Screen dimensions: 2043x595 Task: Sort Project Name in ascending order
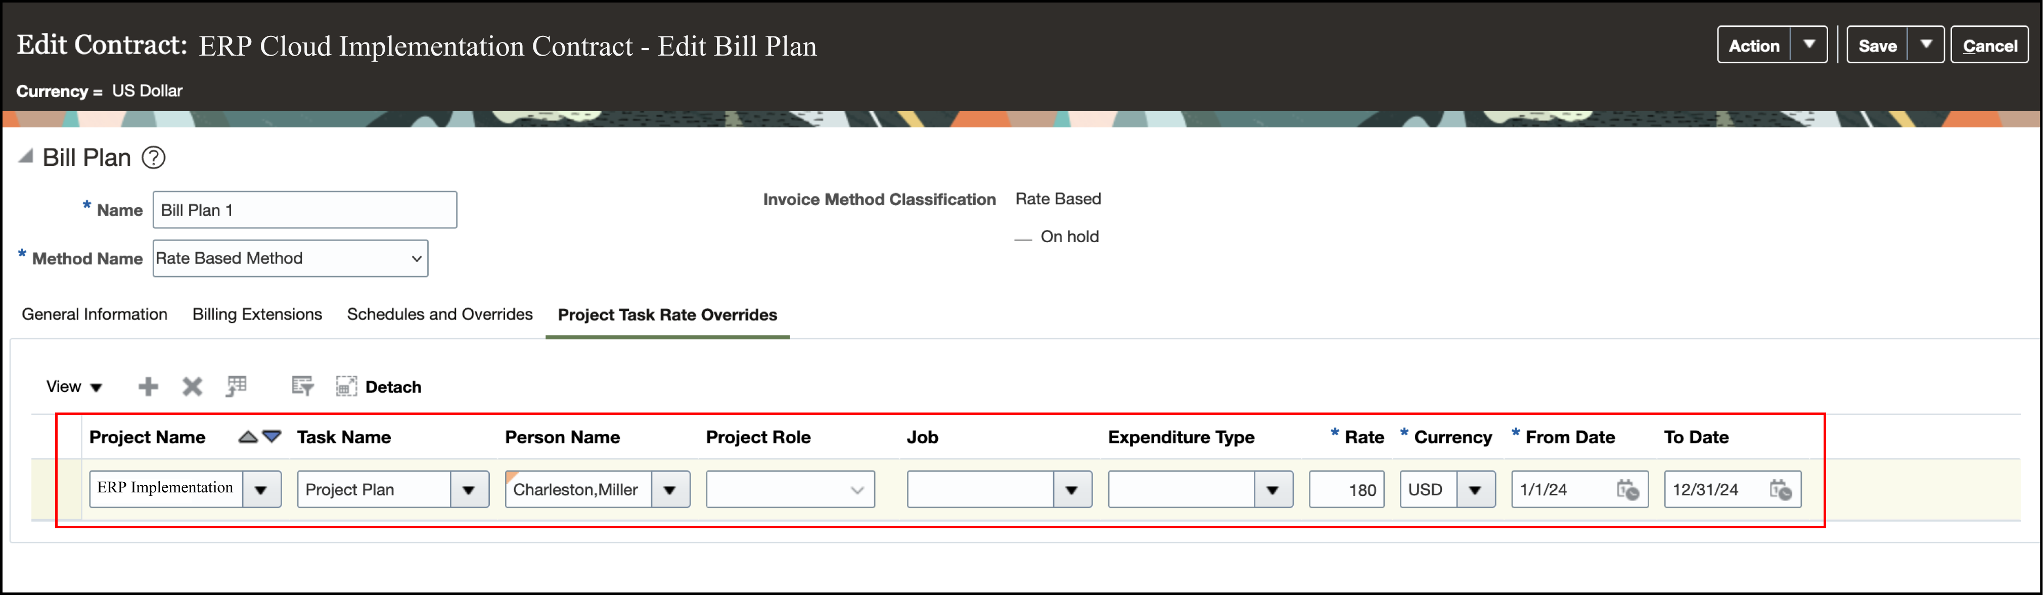click(x=247, y=436)
